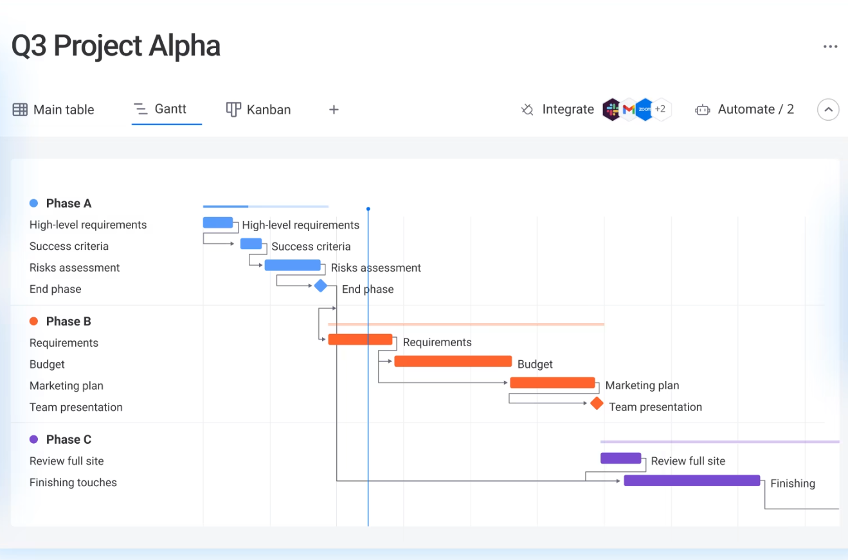Click the Gmail integration icon
Image resolution: width=848 pixels, height=560 pixels.
629,109
